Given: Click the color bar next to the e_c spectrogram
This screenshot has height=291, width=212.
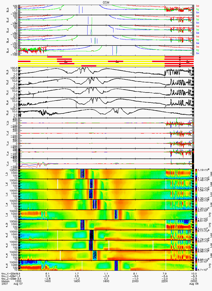Looking at the screenshot, I should [196, 245].
